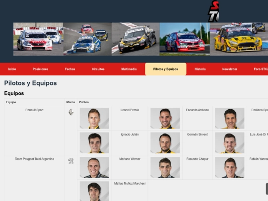Click the Marca column header
Screen dimensions: 268x201
(x=70, y=102)
